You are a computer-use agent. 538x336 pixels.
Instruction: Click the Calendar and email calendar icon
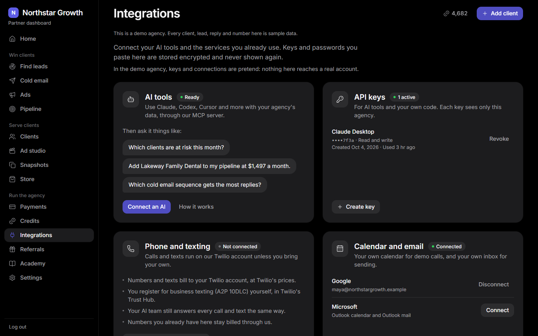tap(340, 249)
